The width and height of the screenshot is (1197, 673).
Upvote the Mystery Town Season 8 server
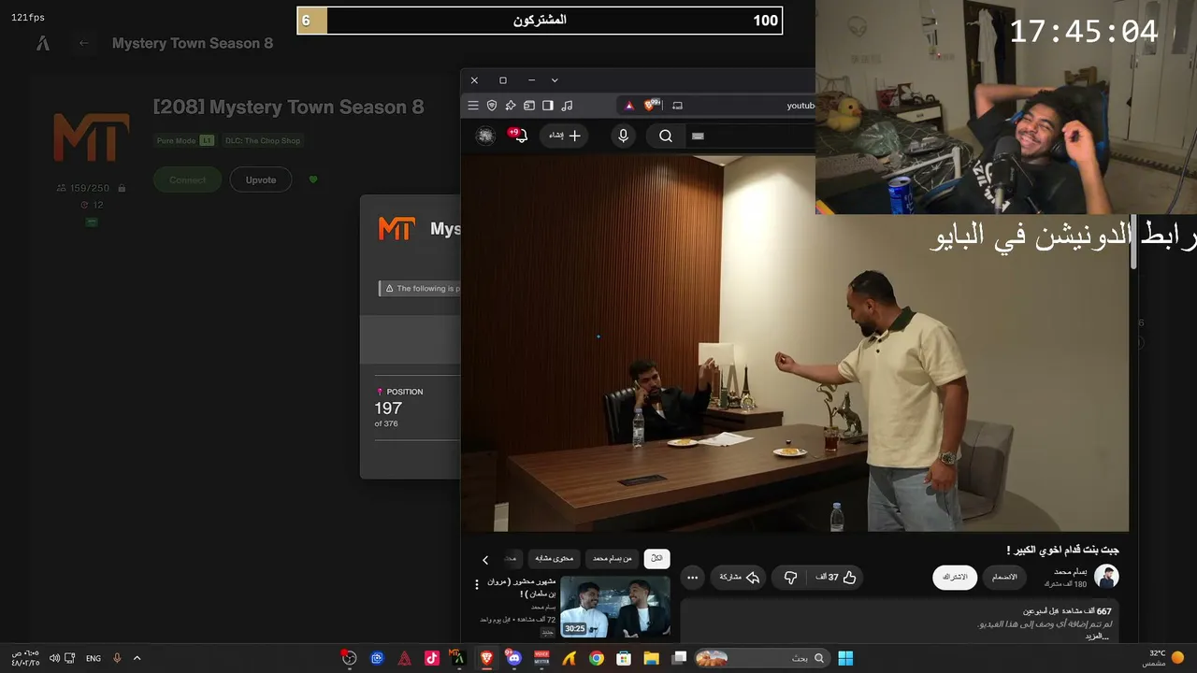click(261, 179)
